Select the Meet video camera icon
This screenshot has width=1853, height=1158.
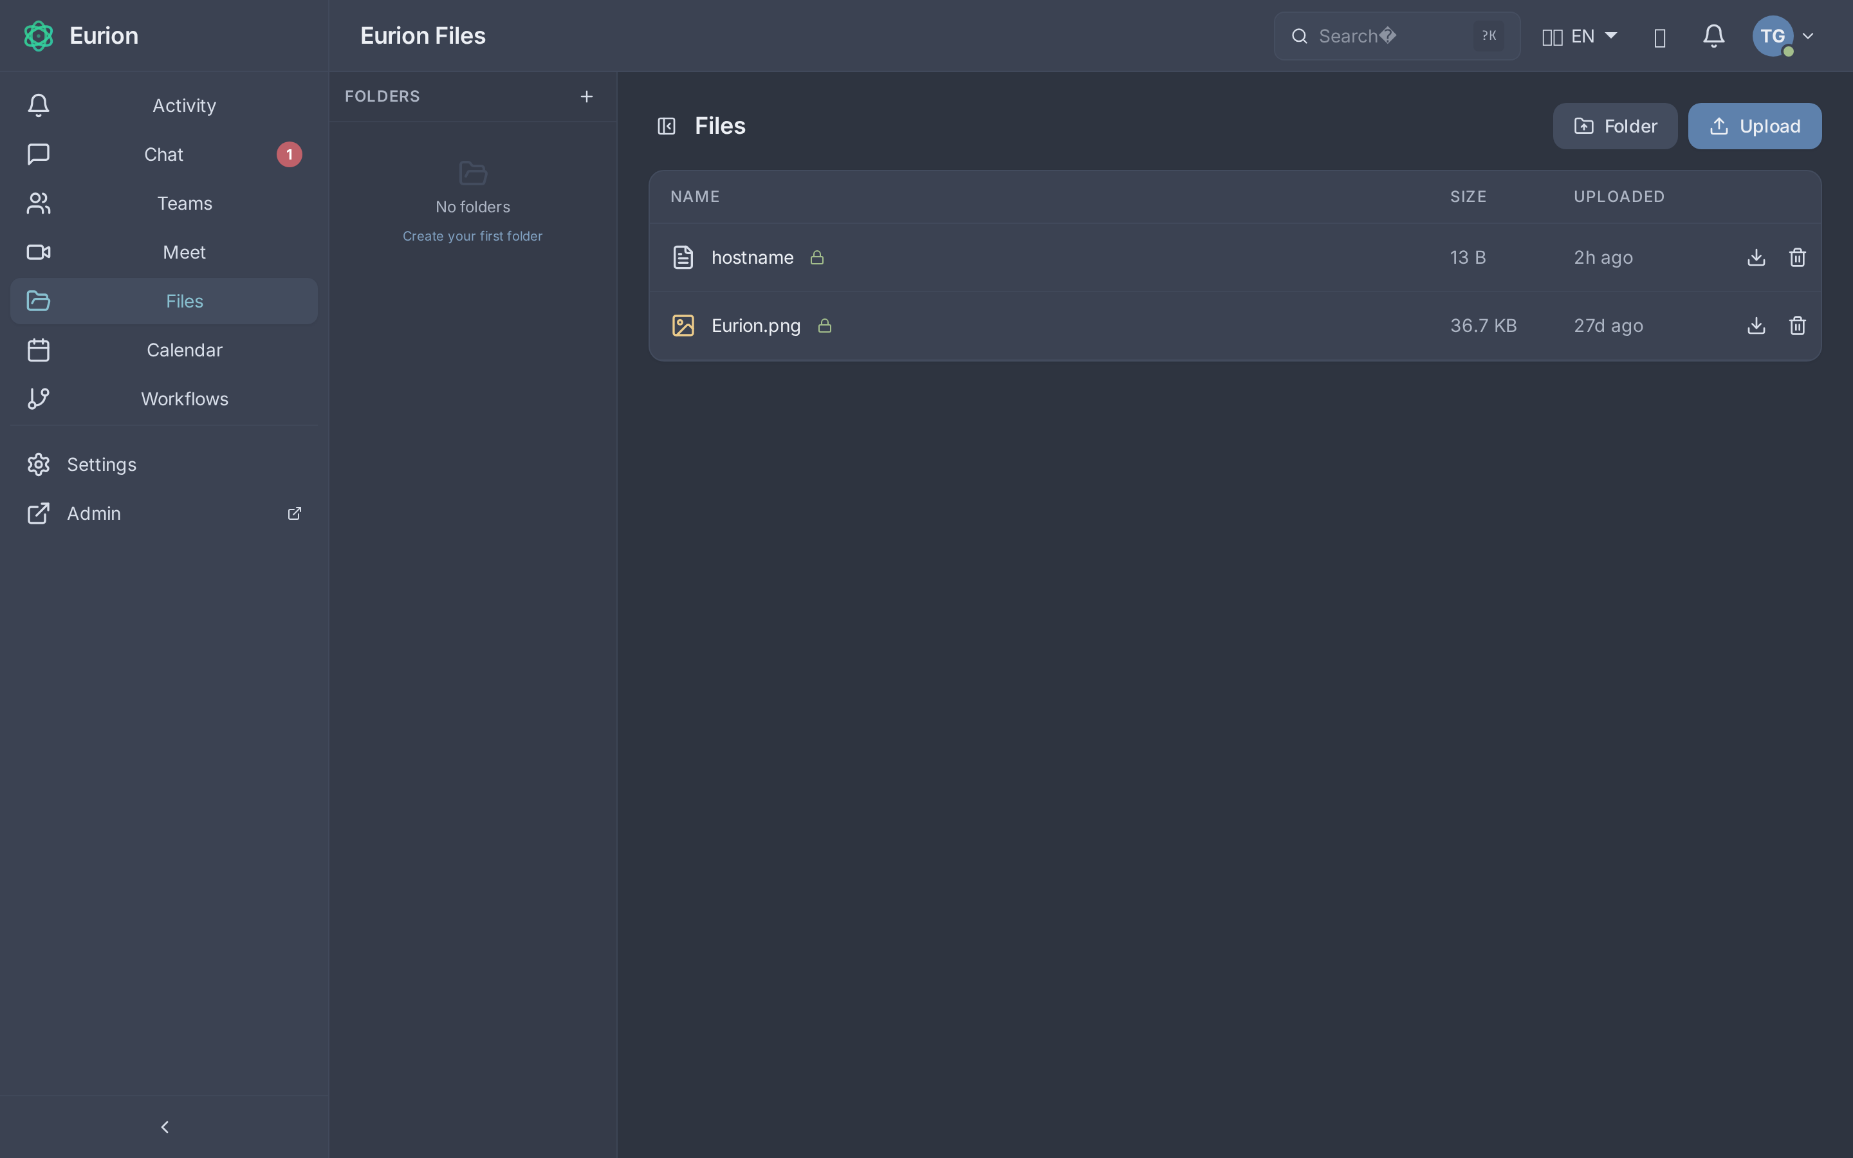coord(39,252)
